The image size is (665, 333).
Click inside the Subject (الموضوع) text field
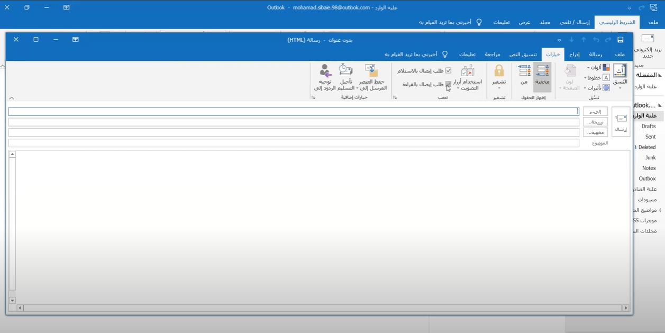click(x=294, y=143)
